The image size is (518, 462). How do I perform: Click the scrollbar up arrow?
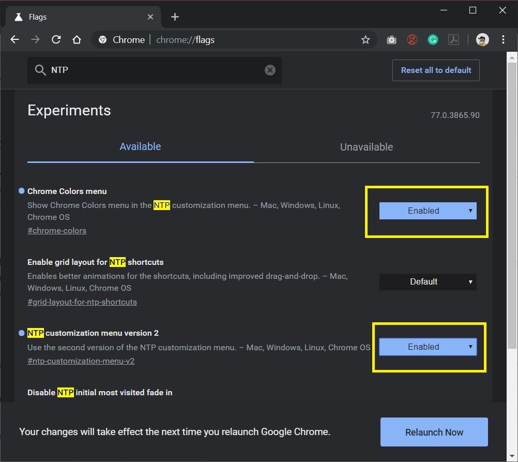click(512, 57)
